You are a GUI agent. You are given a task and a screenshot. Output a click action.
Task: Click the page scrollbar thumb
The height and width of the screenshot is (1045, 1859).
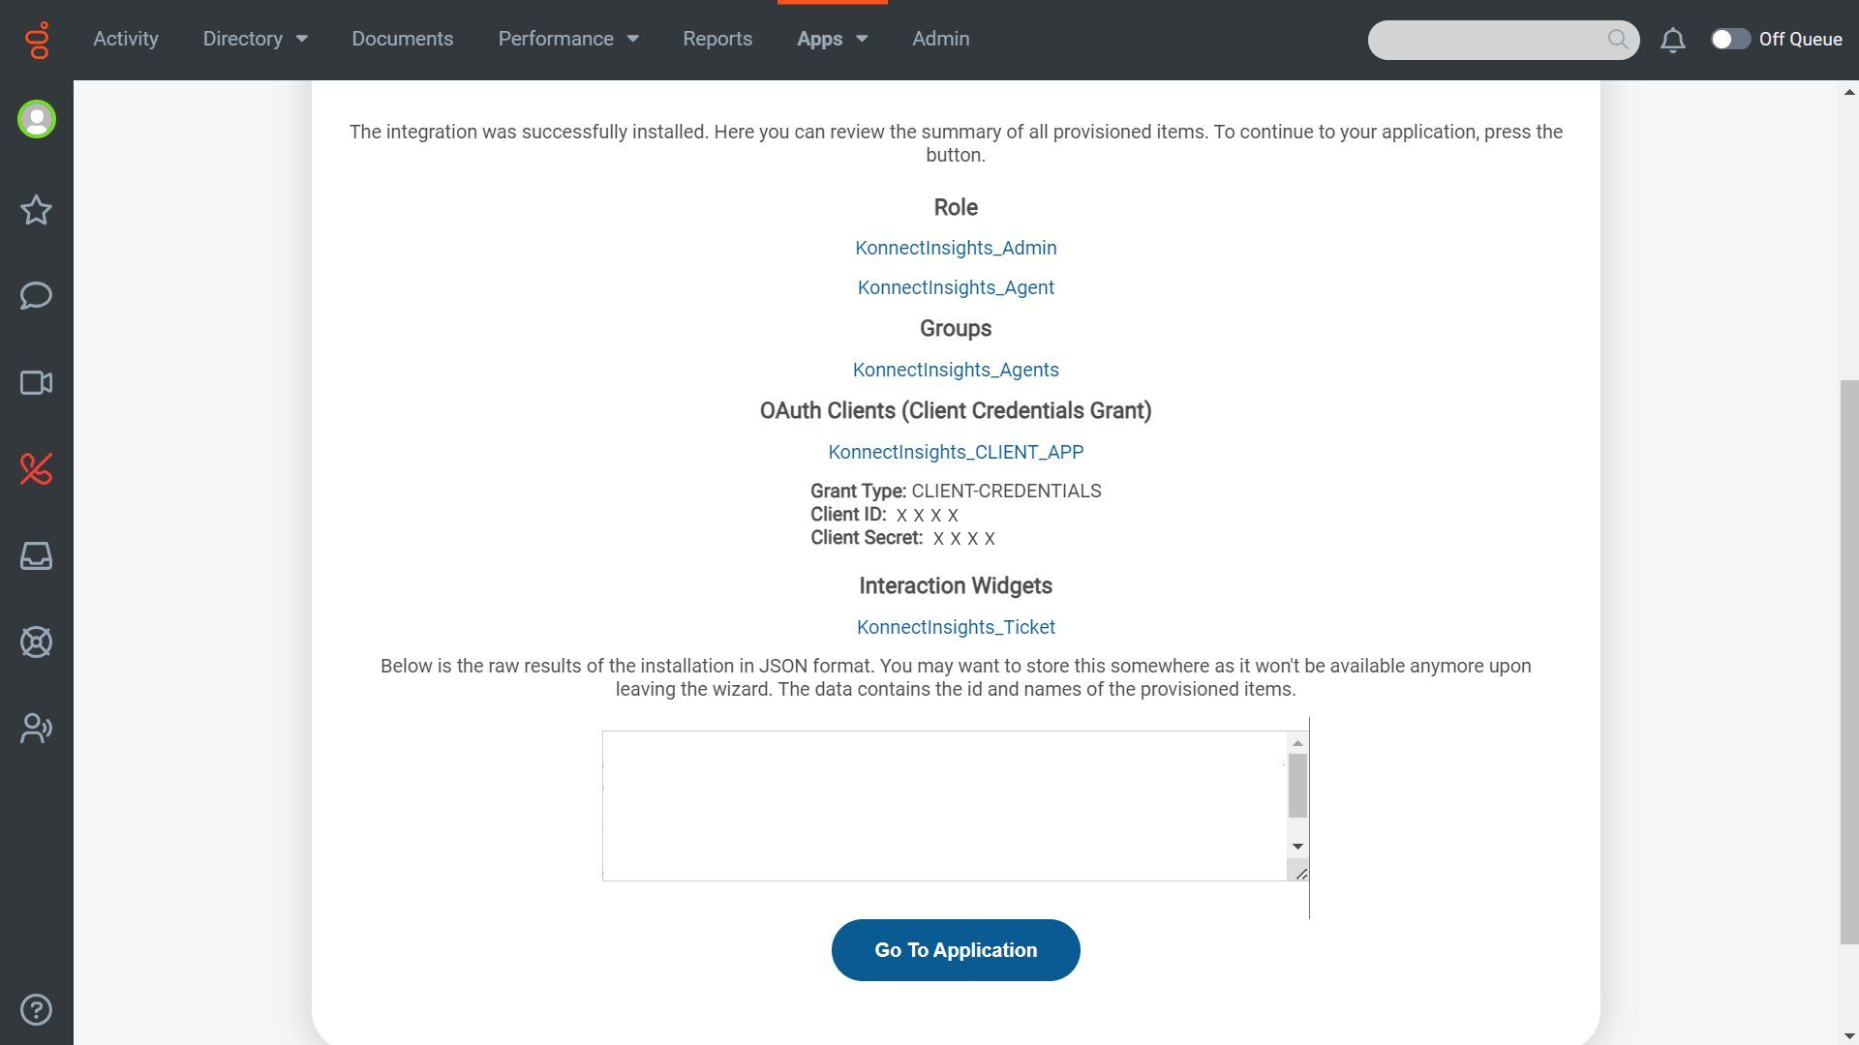tap(1848, 662)
